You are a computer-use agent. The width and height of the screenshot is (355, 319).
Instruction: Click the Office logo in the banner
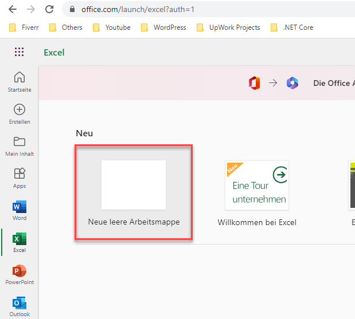point(255,83)
